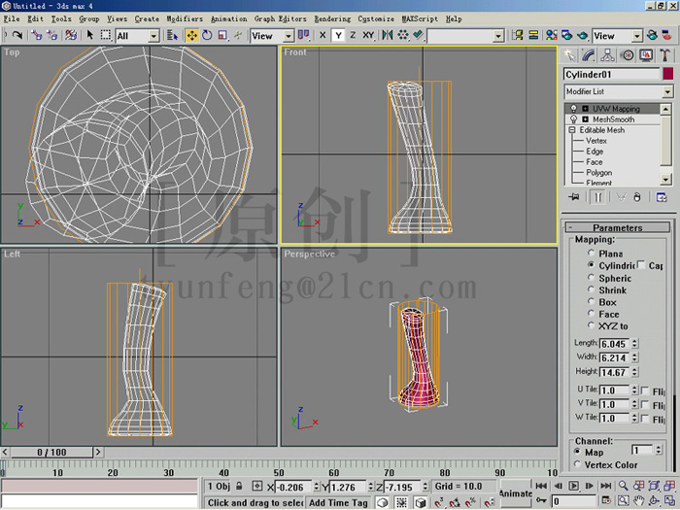Click the Bind to Space Warp icon
This screenshot has width=680, height=510.
[70, 35]
